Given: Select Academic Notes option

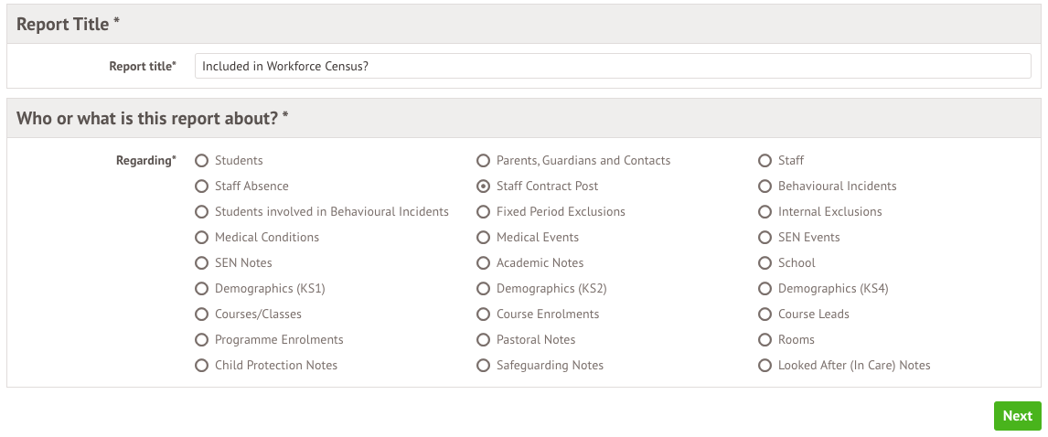Looking at the screenshot, I should 484,263.
